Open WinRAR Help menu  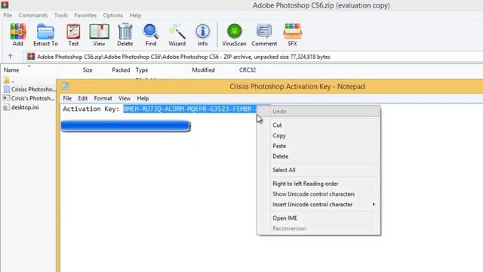[x=135, y=15]
